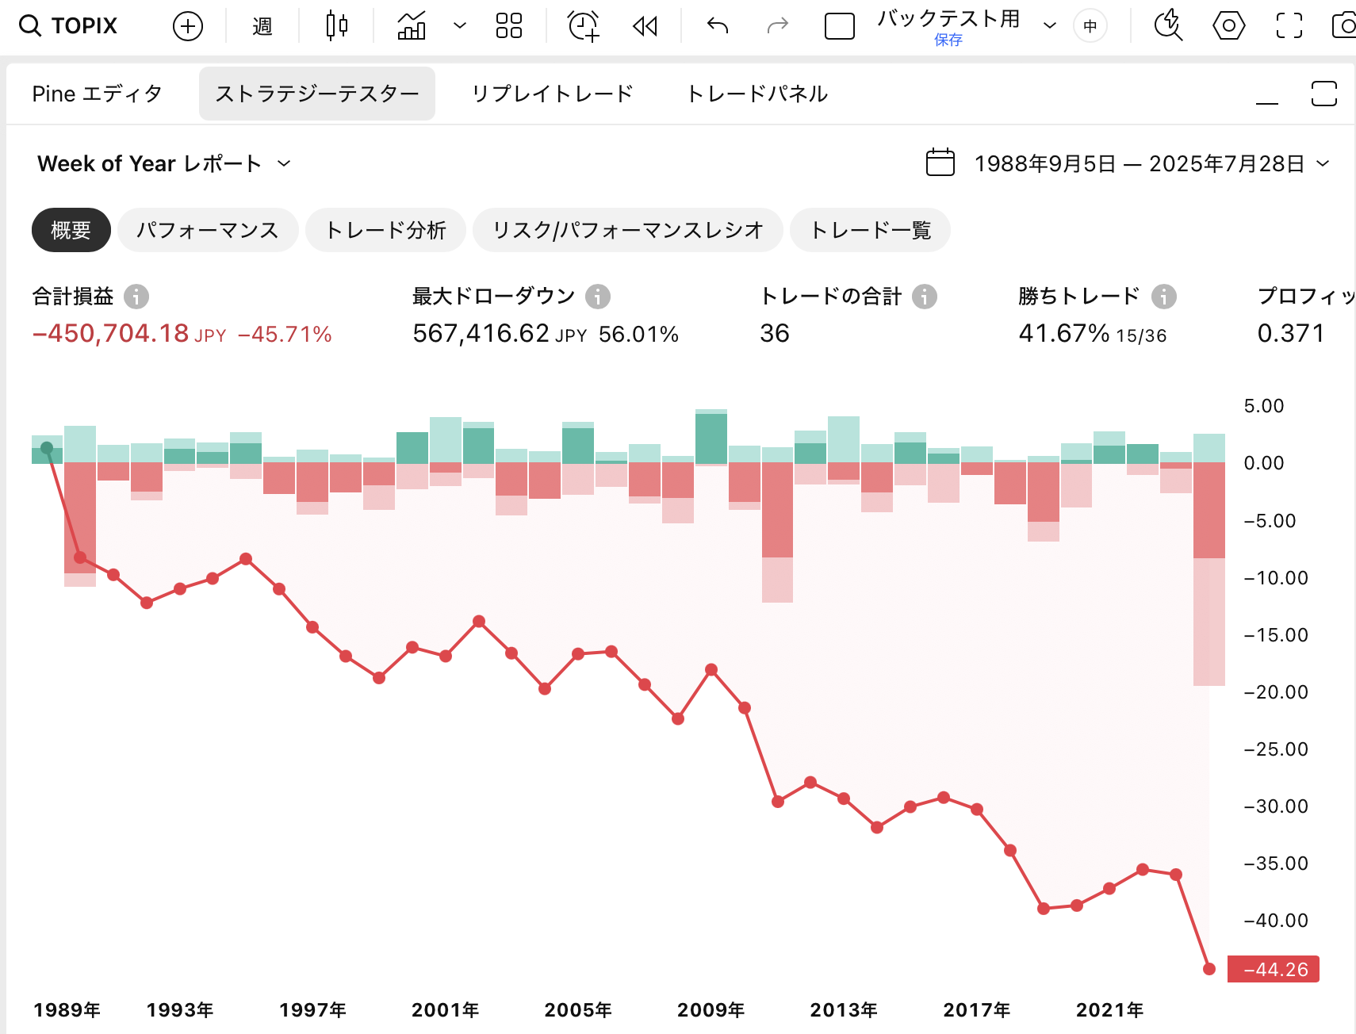This screenshot has width=1356, height=1034.
Task: Enter fullscreen mode
Action: [1289, 26]
